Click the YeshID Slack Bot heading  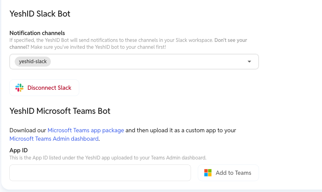tap(40, 14)
